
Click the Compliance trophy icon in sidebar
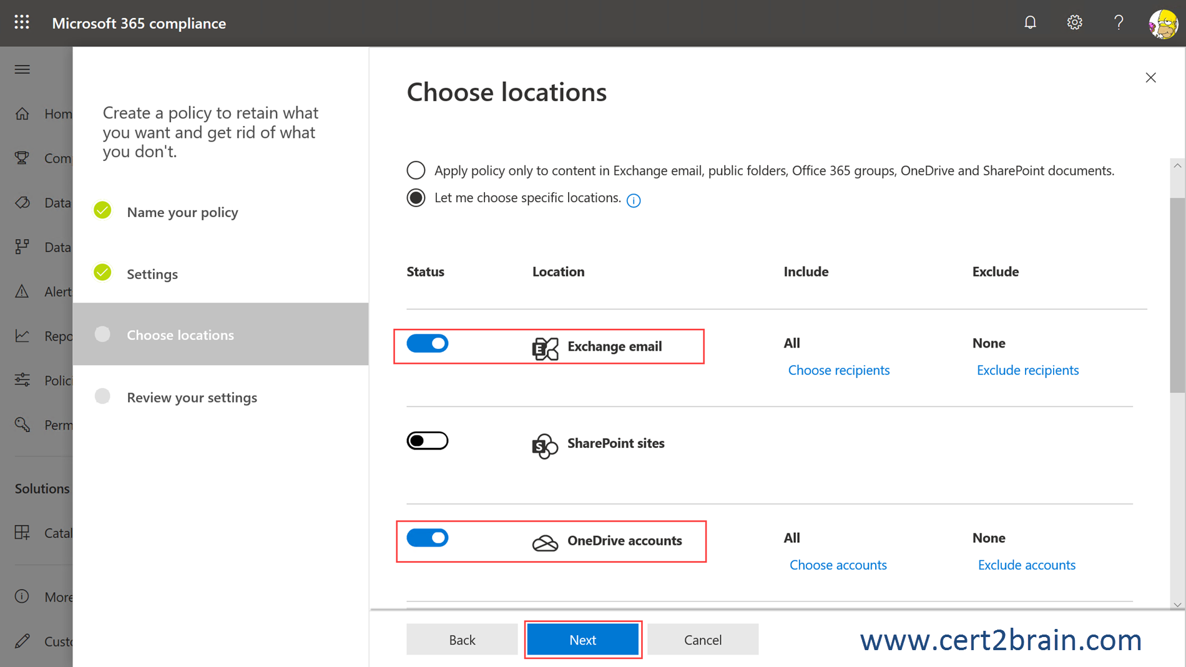click(22, 158)
